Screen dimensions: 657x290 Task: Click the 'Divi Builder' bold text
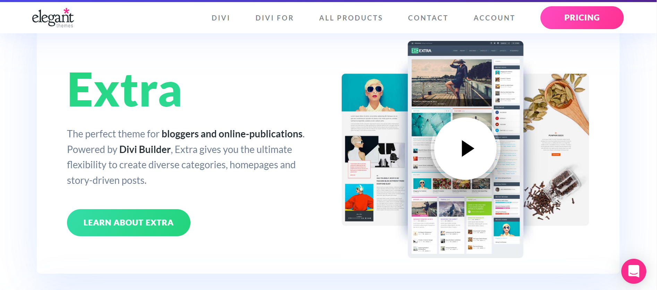point(145,150)
